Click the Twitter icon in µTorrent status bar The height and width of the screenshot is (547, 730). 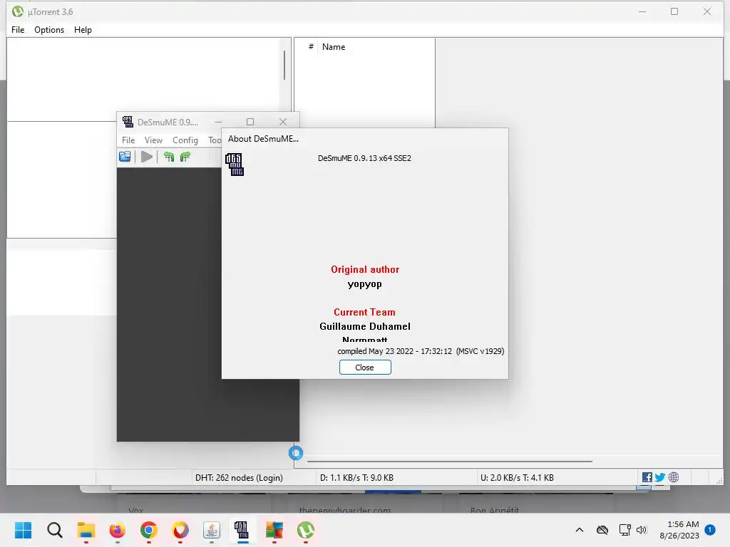[x=659, y=477]
